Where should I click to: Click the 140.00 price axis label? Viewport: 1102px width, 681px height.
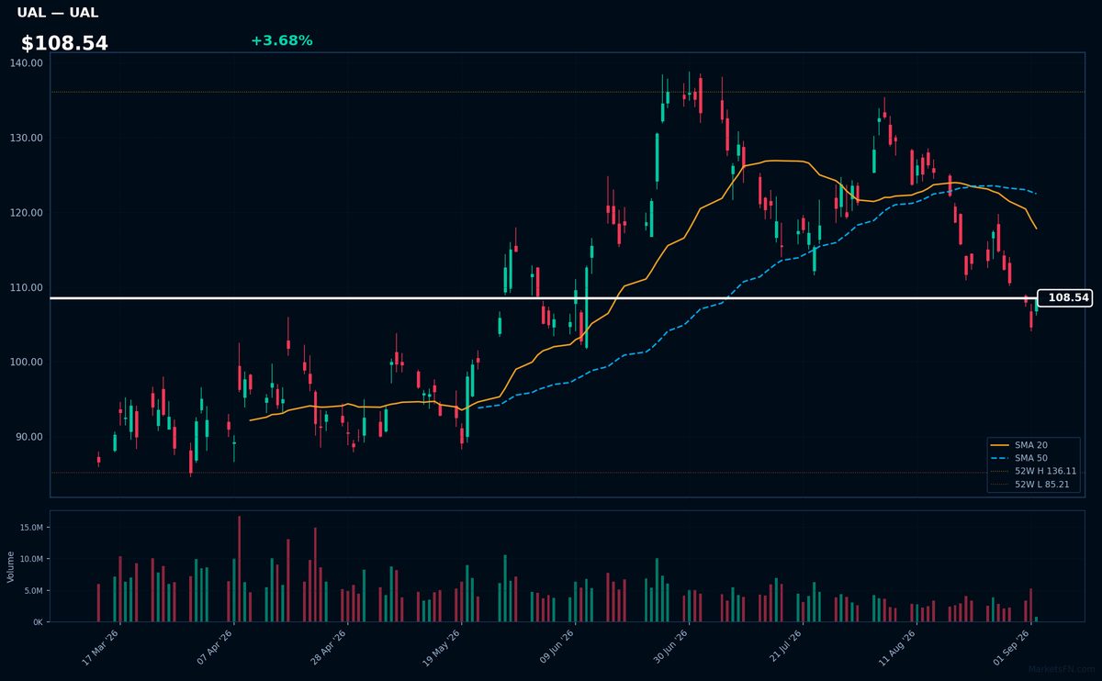26,63
